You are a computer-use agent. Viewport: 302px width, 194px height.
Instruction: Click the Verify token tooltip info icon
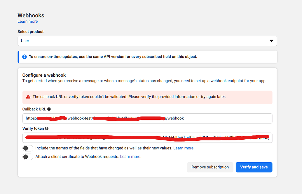click(x=46, y=128)
